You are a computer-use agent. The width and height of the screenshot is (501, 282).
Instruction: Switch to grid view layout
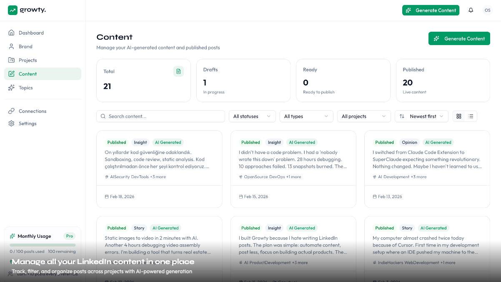(459, 116)
